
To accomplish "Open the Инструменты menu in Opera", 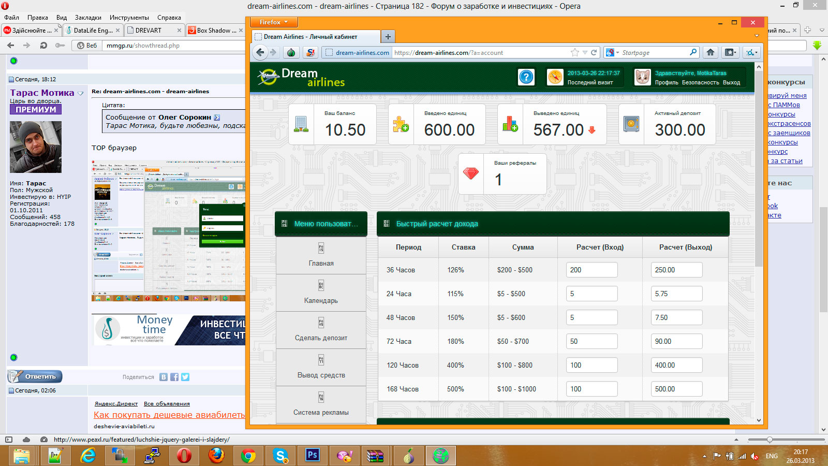I will (x=129, y=18).
